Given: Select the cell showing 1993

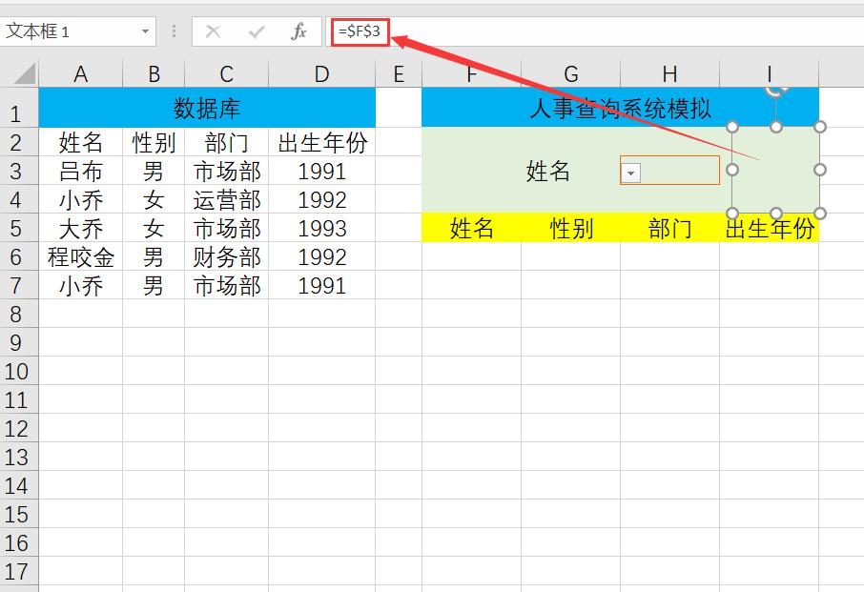Looking at the screenshot, I should [320, 228].
